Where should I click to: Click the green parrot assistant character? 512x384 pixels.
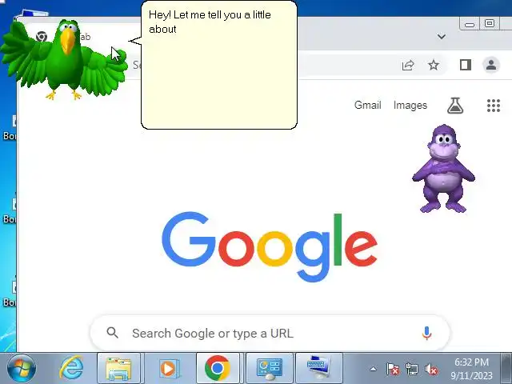click(x=64, y=58)
